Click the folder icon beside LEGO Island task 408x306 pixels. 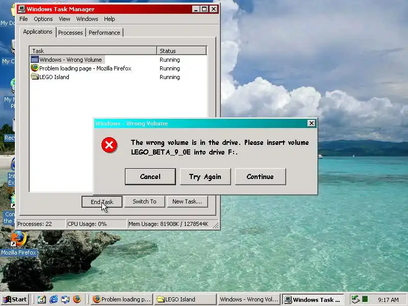click(34, 76)
